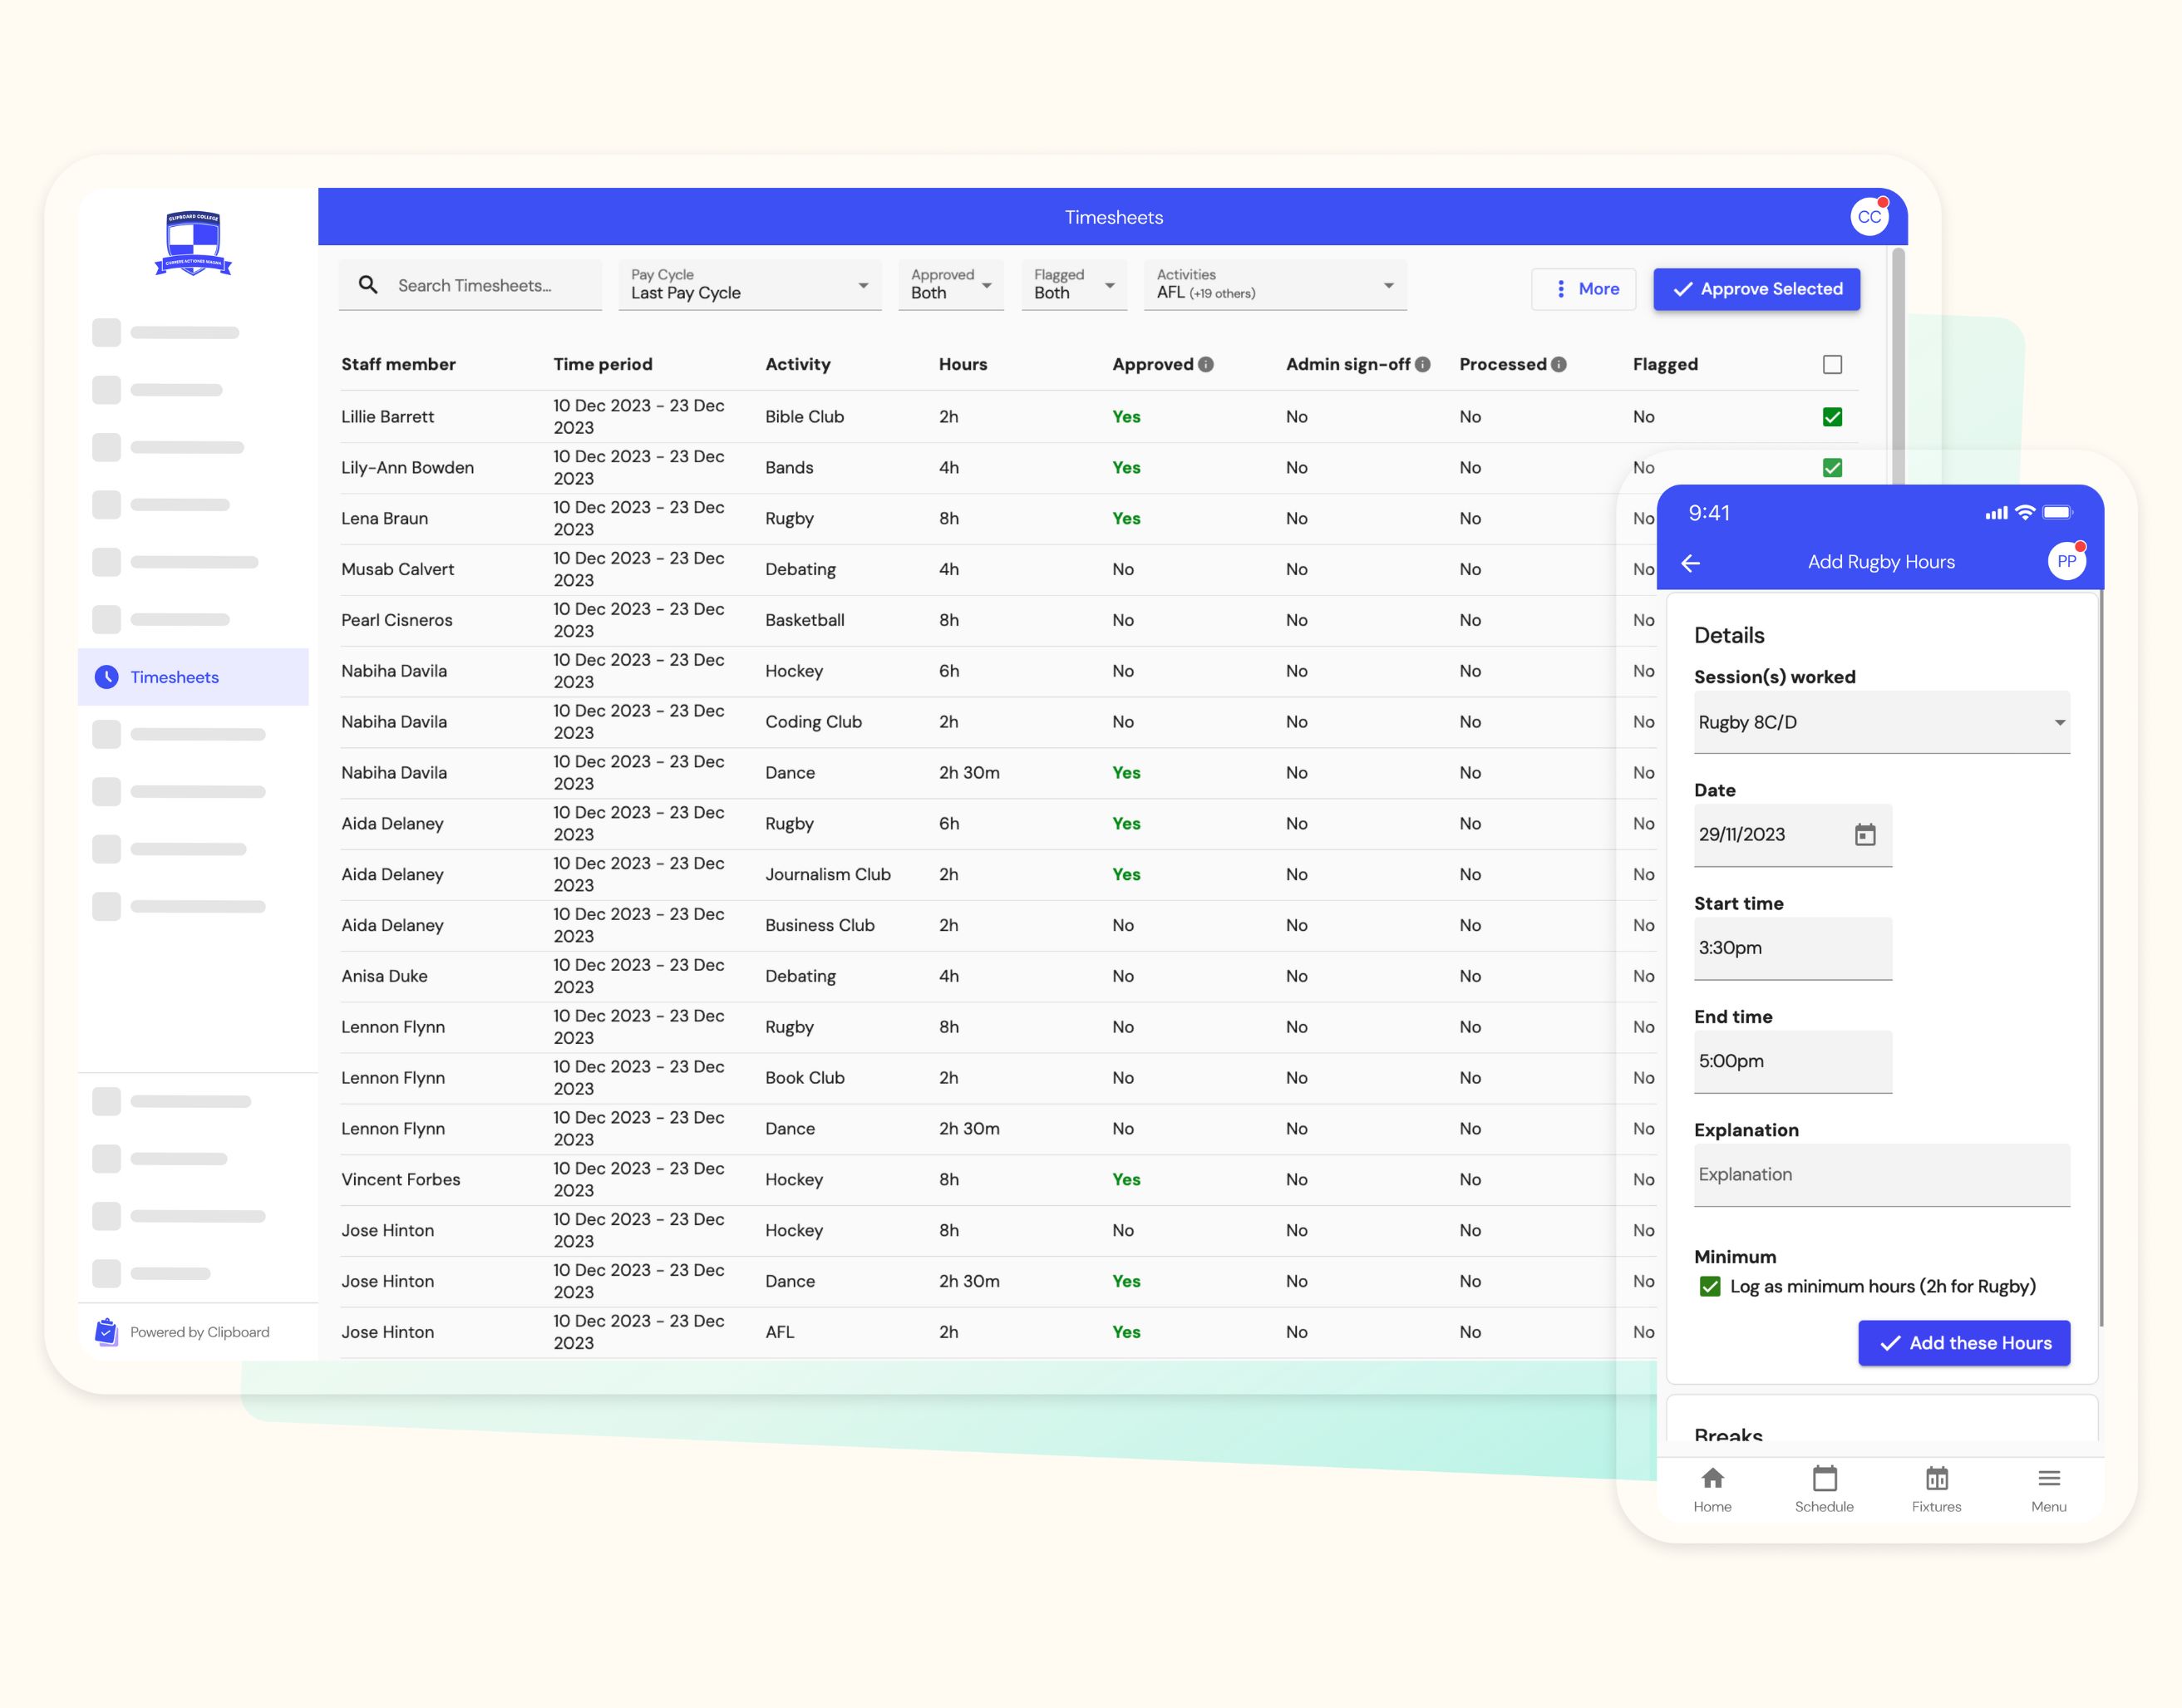The image size is (2182, 1708).
Task: Open the Pay Cycle dropdown
Action: coord(749,285)
